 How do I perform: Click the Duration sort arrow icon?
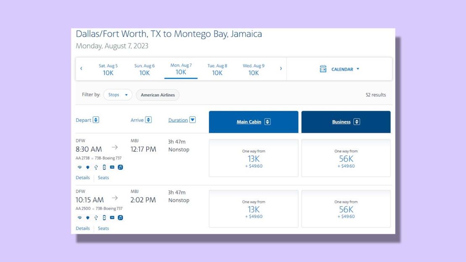[193, 120]
